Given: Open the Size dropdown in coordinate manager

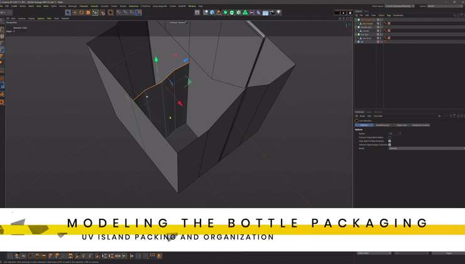Looking at the screenshot, I should pyautogui.click(x=411, y=253).
